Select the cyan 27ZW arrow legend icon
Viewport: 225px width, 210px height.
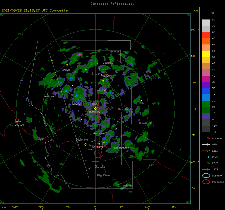206,157
